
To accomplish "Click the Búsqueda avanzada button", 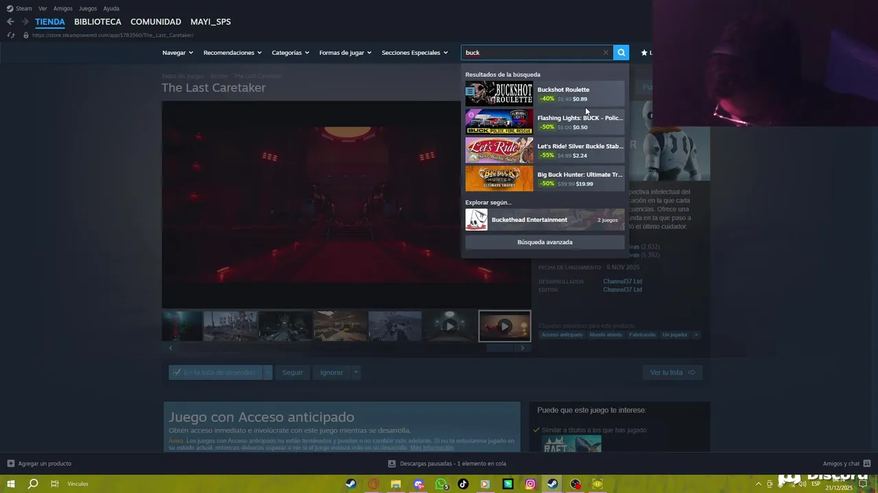I will pos(545,242).
